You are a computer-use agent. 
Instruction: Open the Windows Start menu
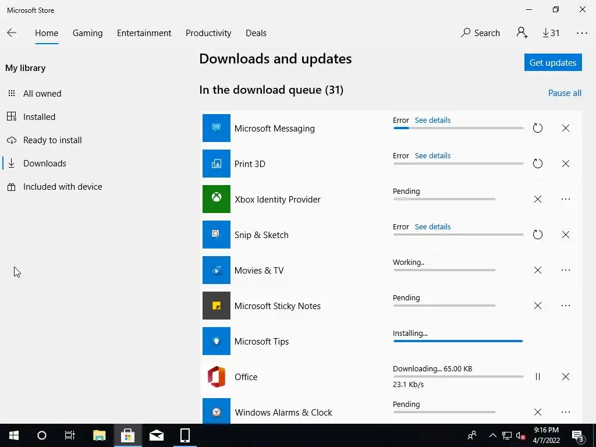[14, 435]
